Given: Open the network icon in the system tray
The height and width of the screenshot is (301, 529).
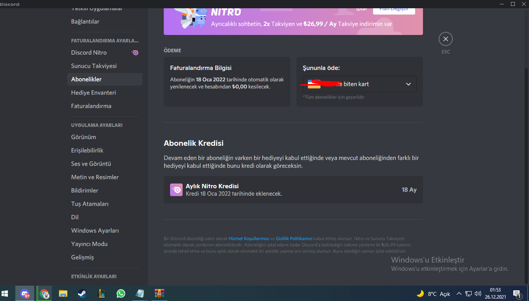Looking at the screenshot, I should 469,294.
